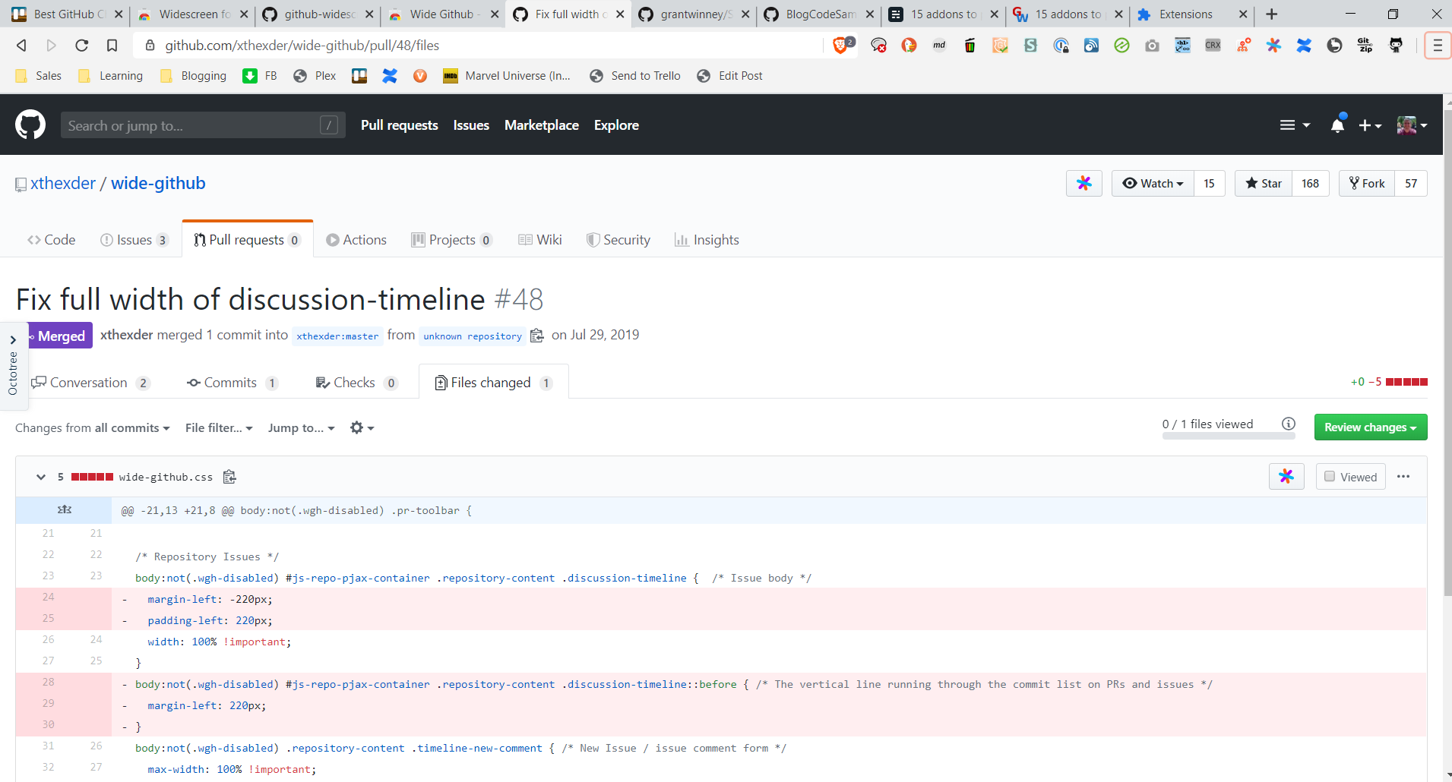Open the xthexder user profile link

click(63, 184)
